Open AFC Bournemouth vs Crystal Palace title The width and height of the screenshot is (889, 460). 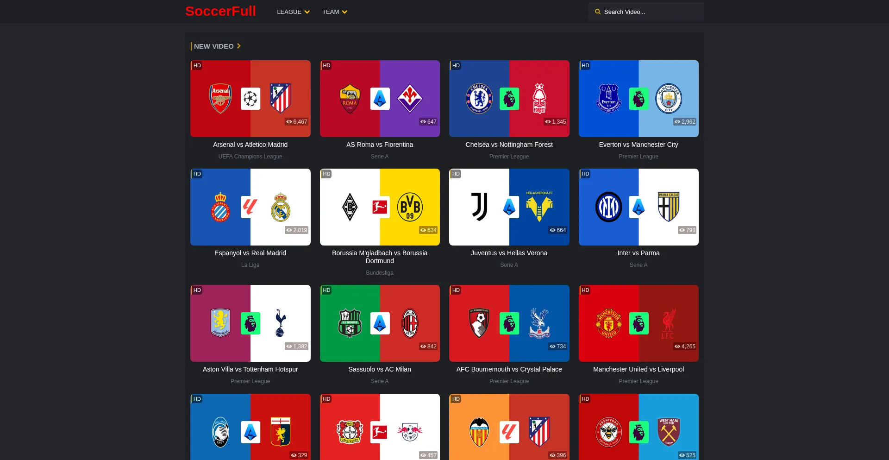(509, 369)
